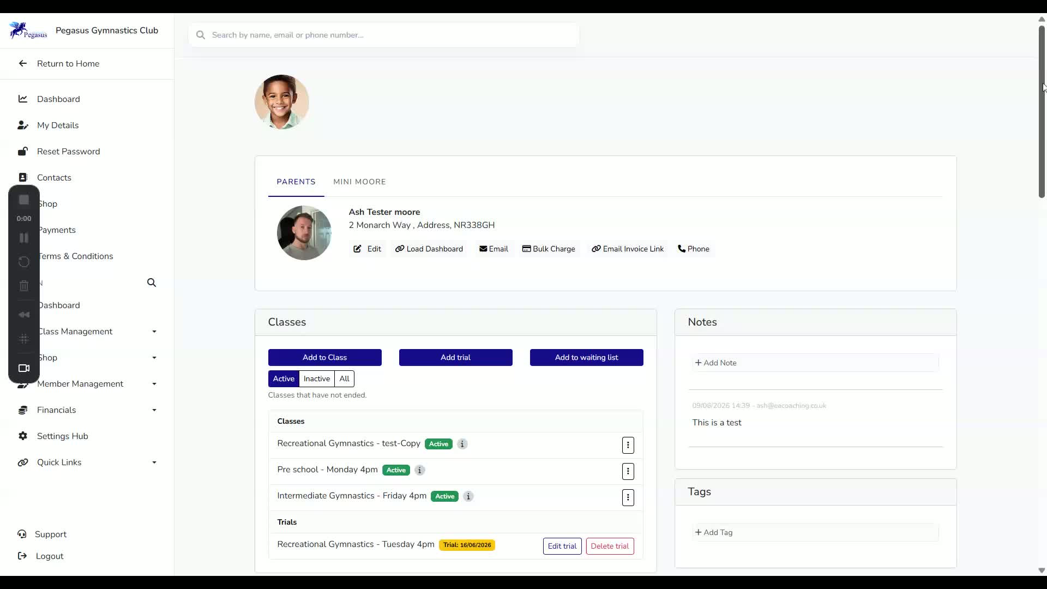Screen dimensions: 1047x589
Task: Click the Email envelope icon
Action: [483, 249]
